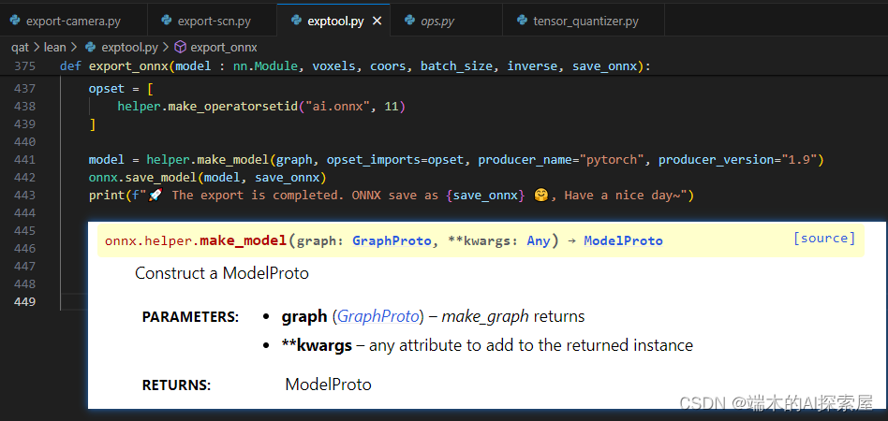Screen dimensions: 888x421
Task: Click line number 449
Action: pyautogui.click(x=25, y=301)
